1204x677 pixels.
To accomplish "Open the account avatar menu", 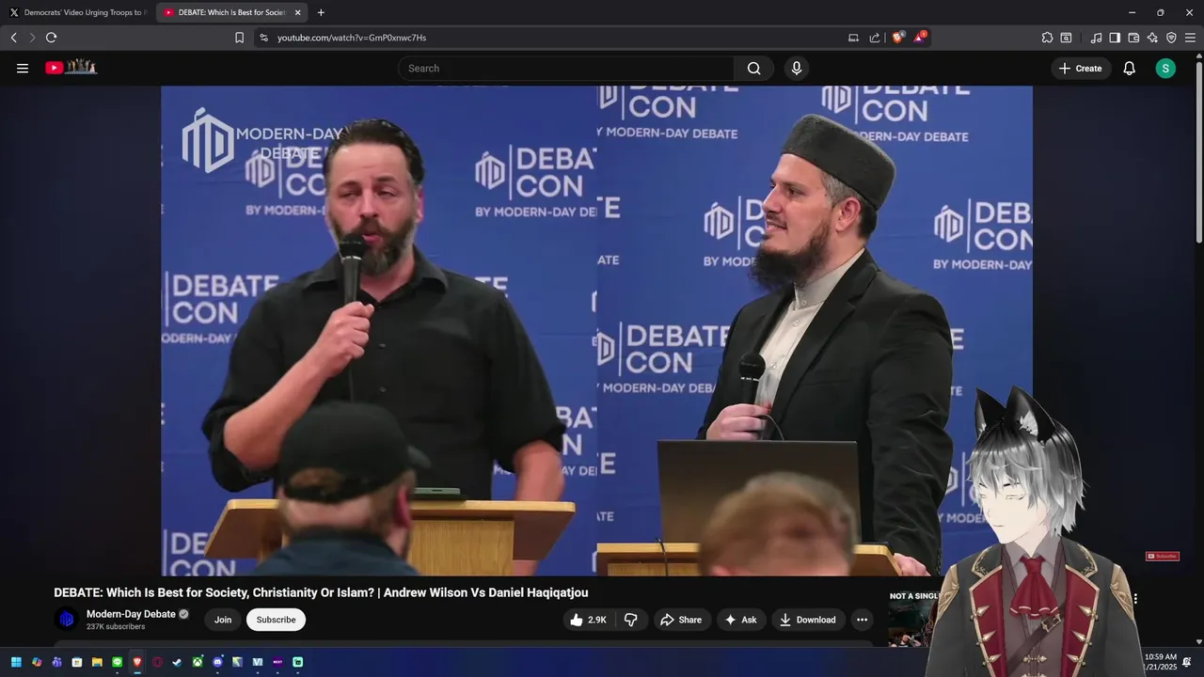I will coord(1165,68).
